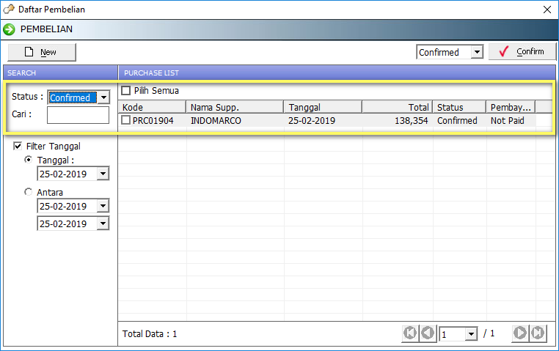This screenshot has height=351, width=559.
Task: Open the page number dropdown
Action: 470,334
